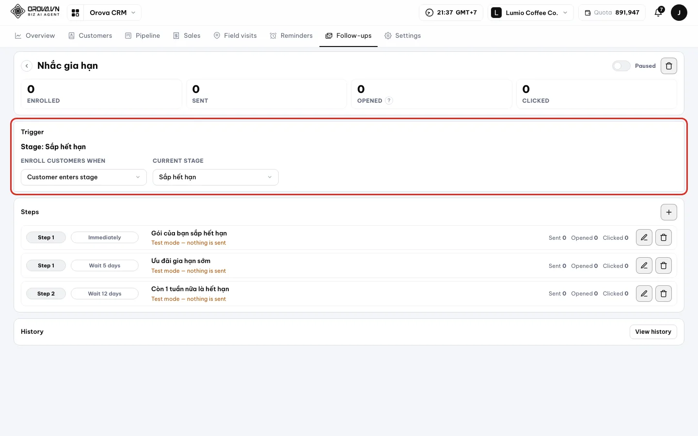Delete the 'Gói của bạn sắp hết hạn' step
The width and height of the screenshot is (698, 436).
point(664,237)
